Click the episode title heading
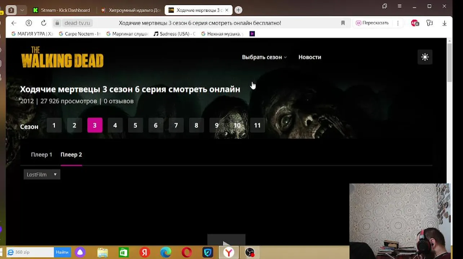Screen dimensions: 463x259 pos(130,89)
